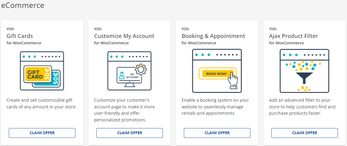Claim the Customize My Account offer
This screenshot has height=146, width=347.
coord(129,133)
